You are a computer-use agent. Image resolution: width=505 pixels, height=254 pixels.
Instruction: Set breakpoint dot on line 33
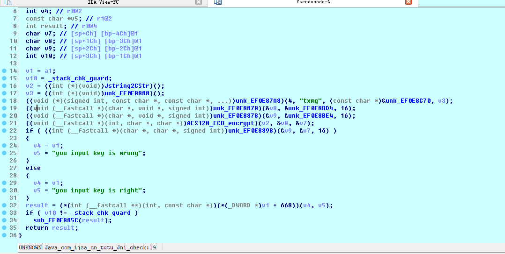[x=4, y=213]
